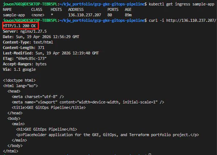The height and width of the screenshot is (155, 217).
Task: Click the ETag "69e4c85c-173" line
Action: pyautogui.click(x=25, y=58)
